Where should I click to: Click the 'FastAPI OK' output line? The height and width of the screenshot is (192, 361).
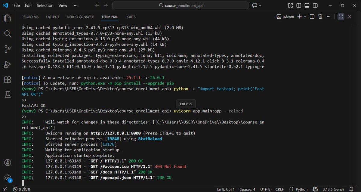(x=33, y=106)
